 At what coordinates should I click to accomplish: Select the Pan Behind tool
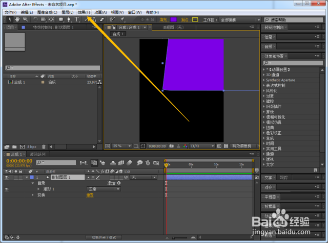point(51,19)
